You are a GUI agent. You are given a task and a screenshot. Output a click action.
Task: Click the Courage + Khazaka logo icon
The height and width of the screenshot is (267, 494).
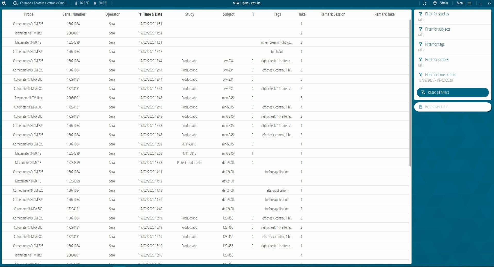pyautogui.click(x=15, y=3)
